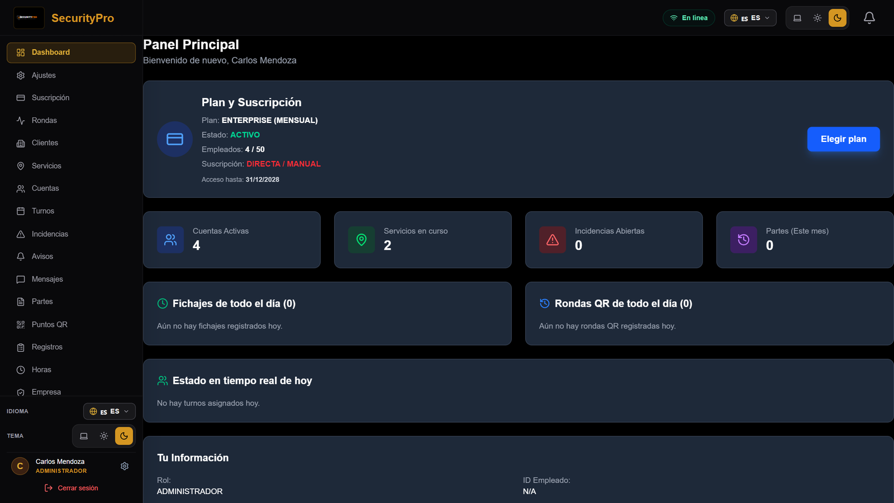
Task: Open the Suscripción sidebar item
Action: pyautogui.click(x=71, y=98)
